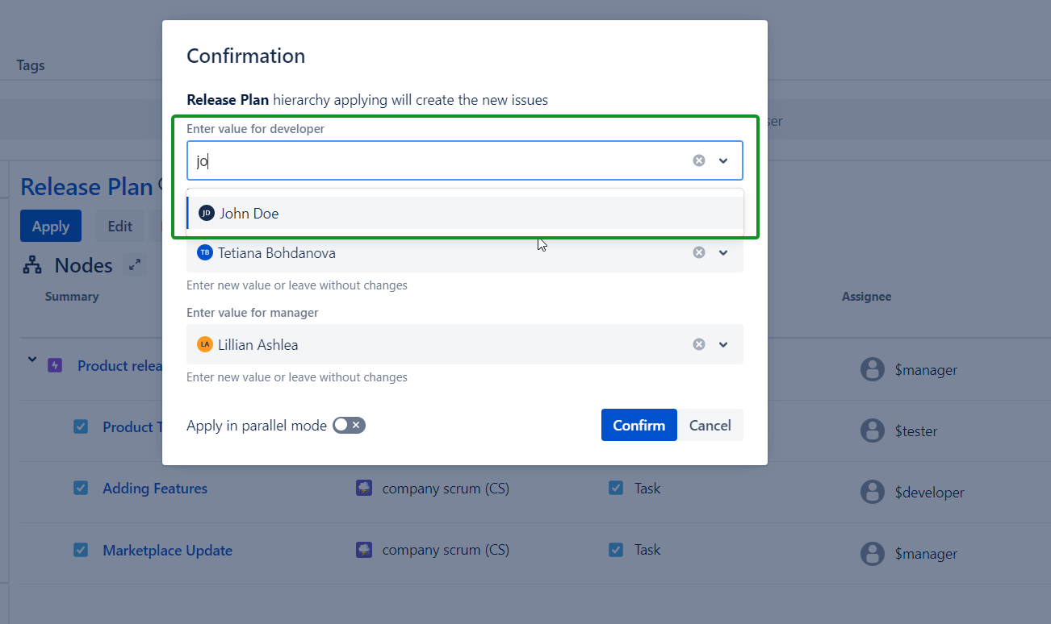
Task: Uncheck the Adding Features checkbox
Action: click(x=81, y=488)
